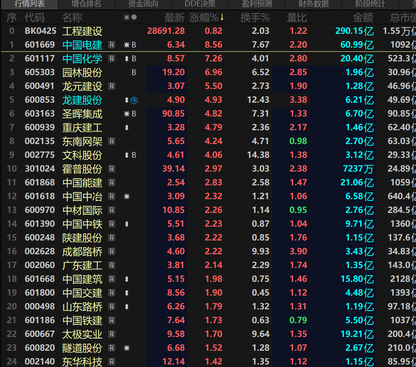Switch to the 资金流向 tab
The image size is (416, 367).
[x=143, y=4]
